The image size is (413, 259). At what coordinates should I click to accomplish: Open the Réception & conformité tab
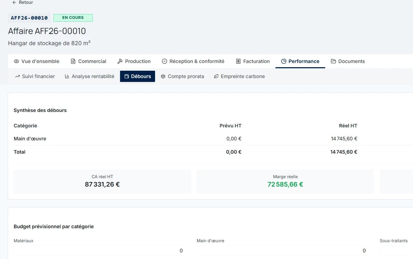point(193,61)
